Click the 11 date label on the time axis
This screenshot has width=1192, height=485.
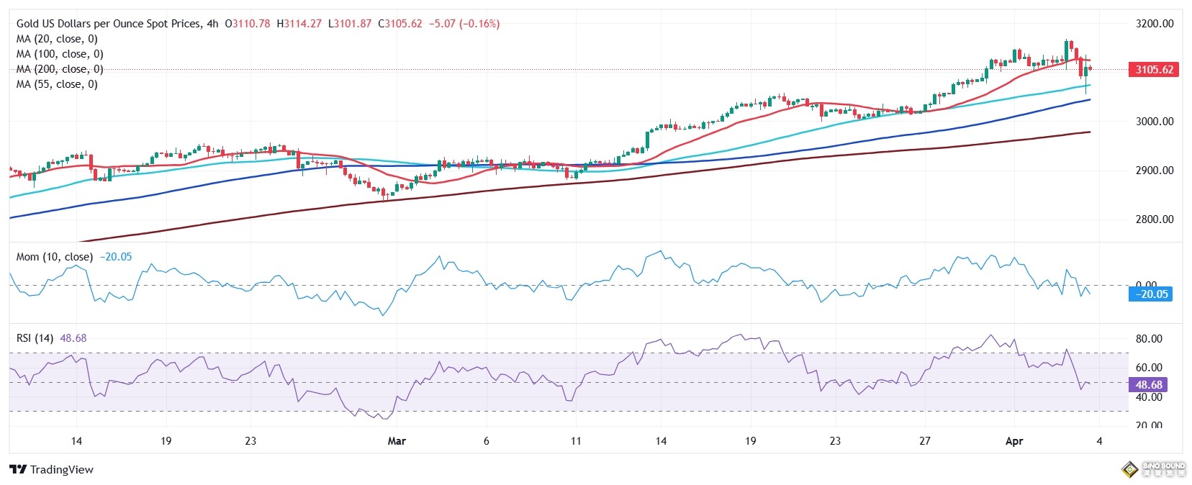575,440
